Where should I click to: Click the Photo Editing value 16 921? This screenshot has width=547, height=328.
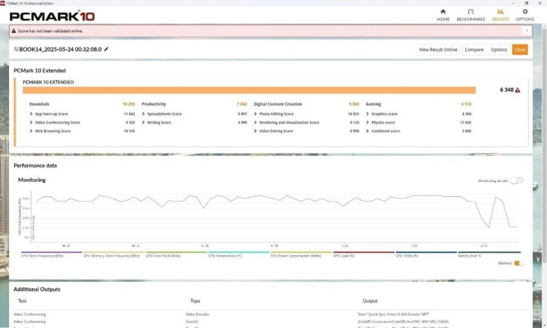coord(353,114)
